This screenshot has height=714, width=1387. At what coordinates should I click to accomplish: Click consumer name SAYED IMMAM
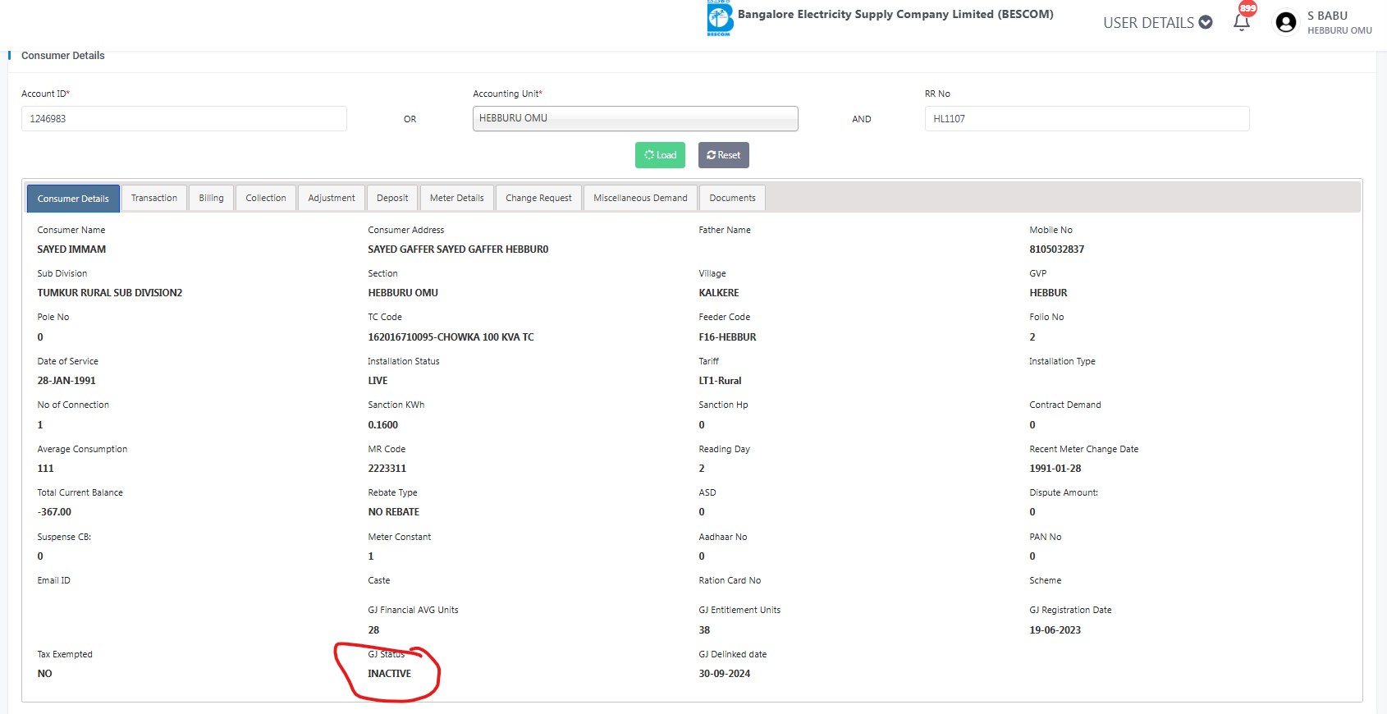pos(71,249)
